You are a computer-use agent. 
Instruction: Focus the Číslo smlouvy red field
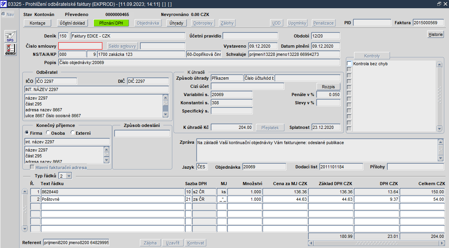pyautogui.click(x=80, y=46)
